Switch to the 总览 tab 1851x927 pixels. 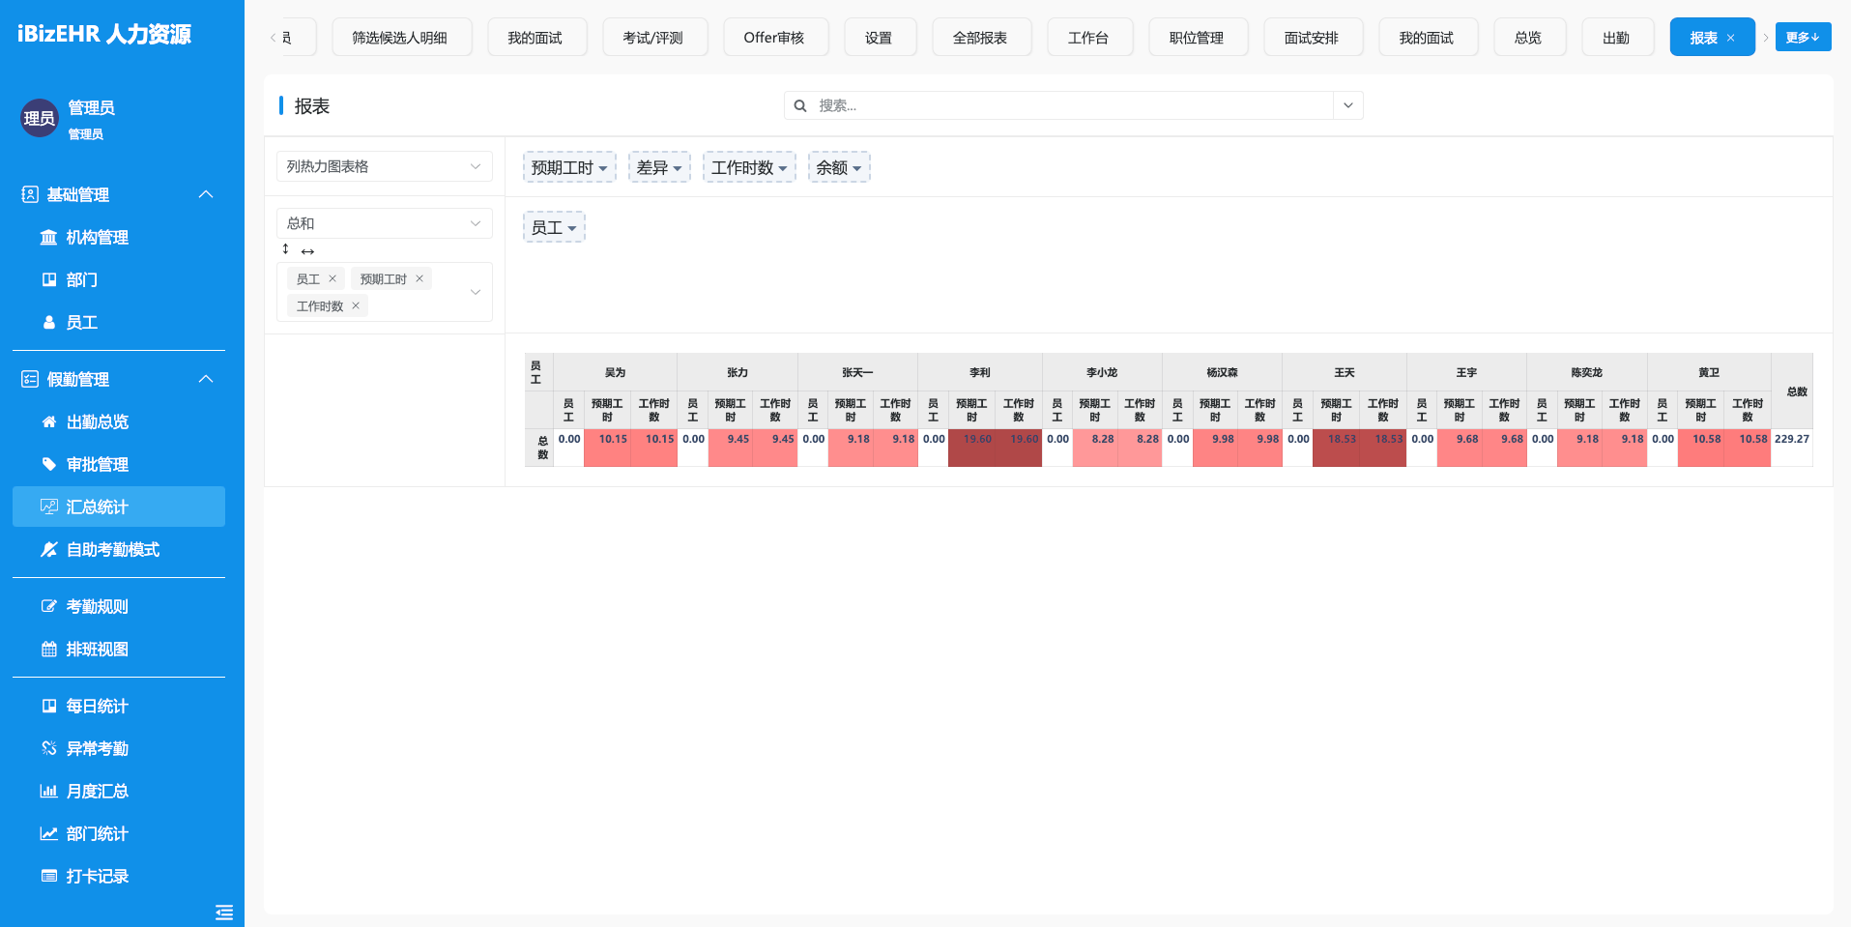click(x=1529, y=38)
